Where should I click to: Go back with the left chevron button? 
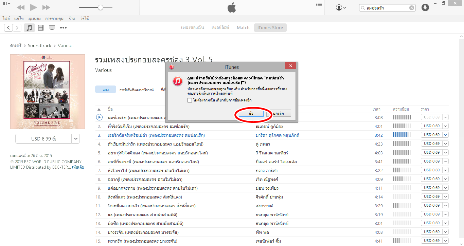tap(8, 28)
